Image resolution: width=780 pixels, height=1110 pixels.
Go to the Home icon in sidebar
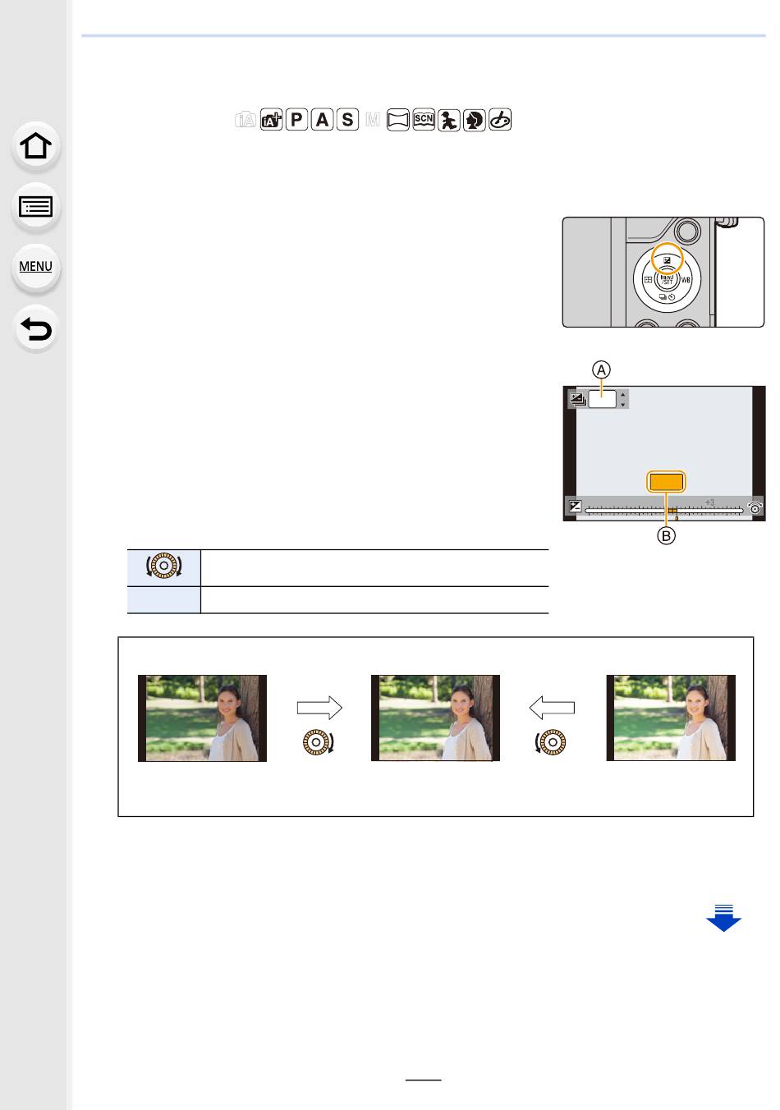(36, 146)
